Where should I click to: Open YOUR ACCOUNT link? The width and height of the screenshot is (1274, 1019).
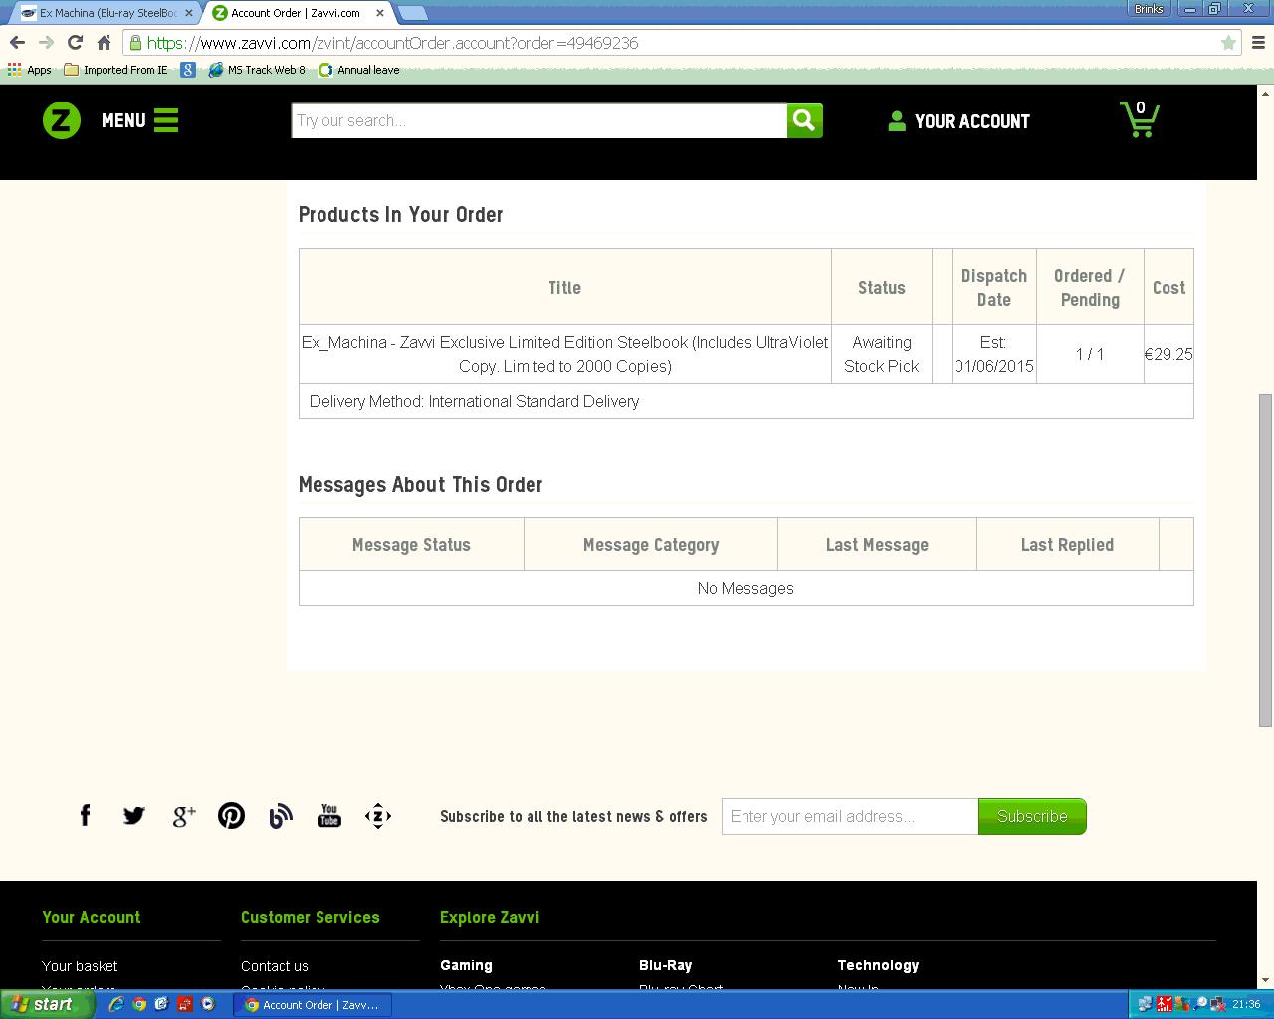point(958,121)
